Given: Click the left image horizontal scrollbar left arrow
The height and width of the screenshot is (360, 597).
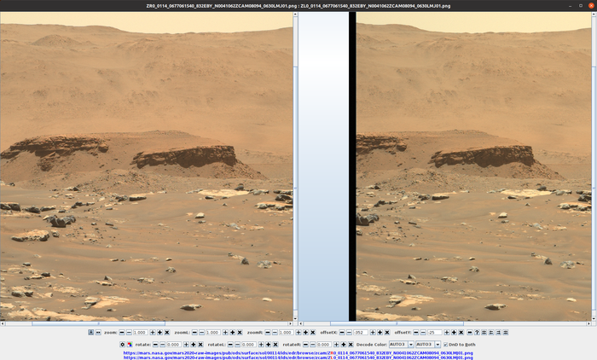Looking at the screenshot, I should tap(3, 324).
